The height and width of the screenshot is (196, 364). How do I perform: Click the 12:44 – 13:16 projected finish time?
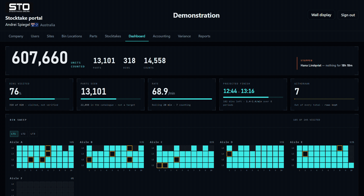pyautogui.click(x=239, y=91)
